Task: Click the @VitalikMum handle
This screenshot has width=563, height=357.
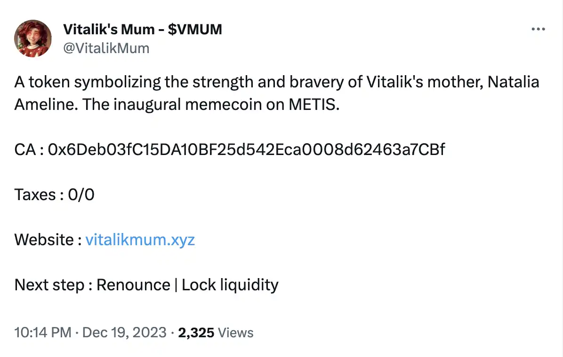Action: click(106, 47)
